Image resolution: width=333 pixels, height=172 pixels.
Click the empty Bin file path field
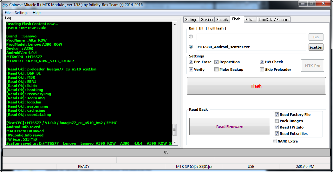click(251, 37)
